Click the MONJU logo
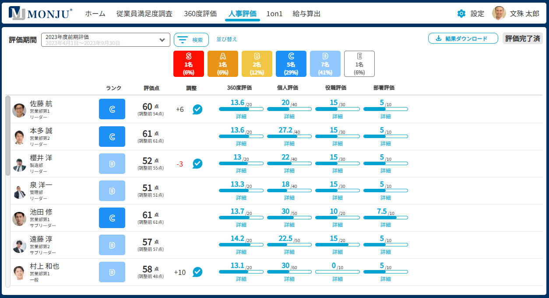Viewport: 549px width, 298px height. 40,14
